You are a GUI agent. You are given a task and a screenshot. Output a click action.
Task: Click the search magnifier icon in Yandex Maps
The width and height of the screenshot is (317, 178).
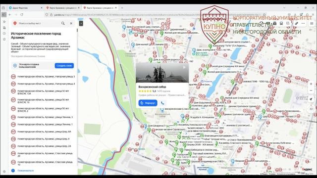63,23
